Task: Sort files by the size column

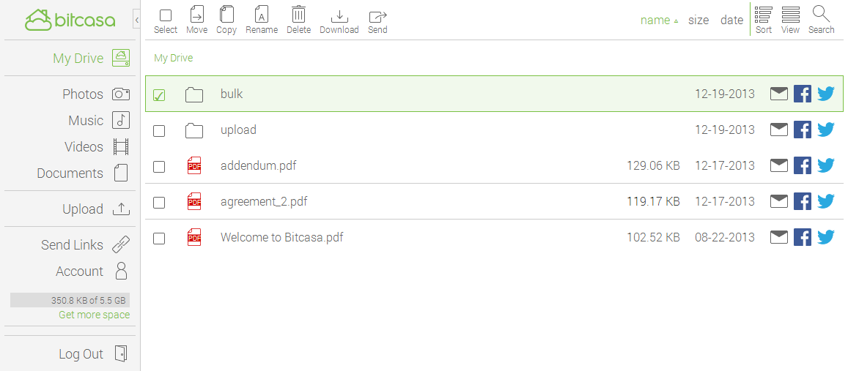Action: click(698, 20)
